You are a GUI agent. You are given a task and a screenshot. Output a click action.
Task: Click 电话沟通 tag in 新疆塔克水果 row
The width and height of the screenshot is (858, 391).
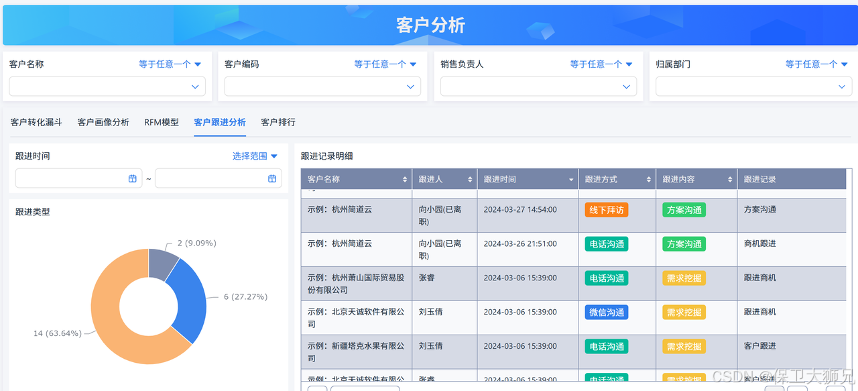[607, 347]
